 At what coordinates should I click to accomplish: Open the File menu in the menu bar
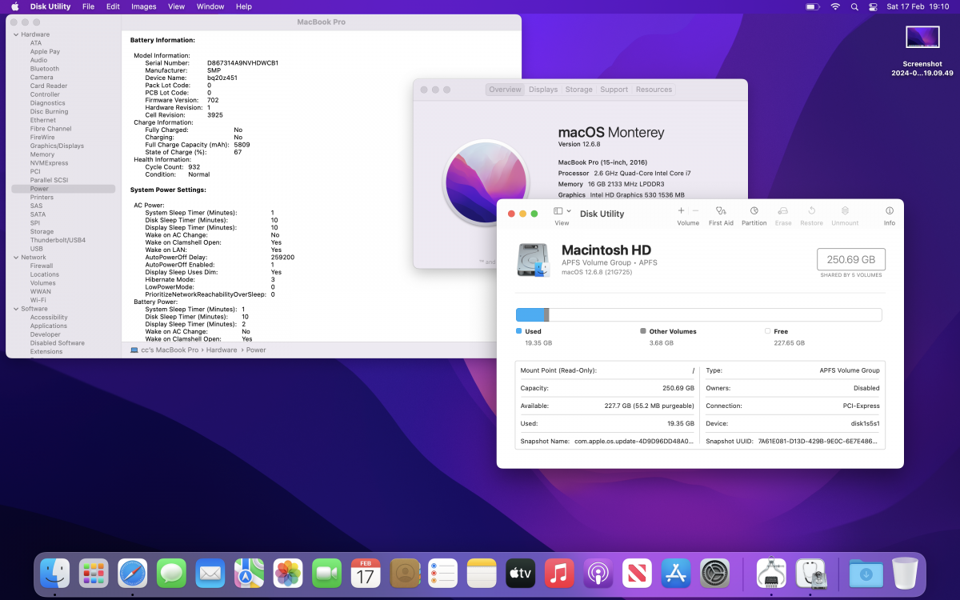coord(89,6)
